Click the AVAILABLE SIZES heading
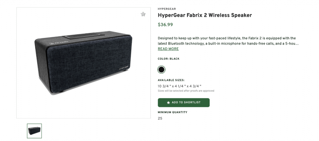 [171, 80]
